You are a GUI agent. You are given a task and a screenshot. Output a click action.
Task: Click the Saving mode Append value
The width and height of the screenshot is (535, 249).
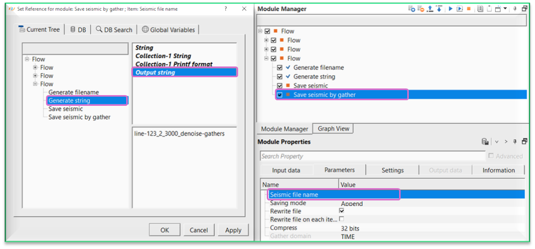(x=352, y=204)
